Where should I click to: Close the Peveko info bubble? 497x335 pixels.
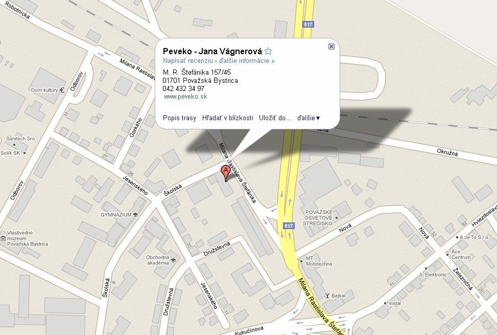click(331, 47)
